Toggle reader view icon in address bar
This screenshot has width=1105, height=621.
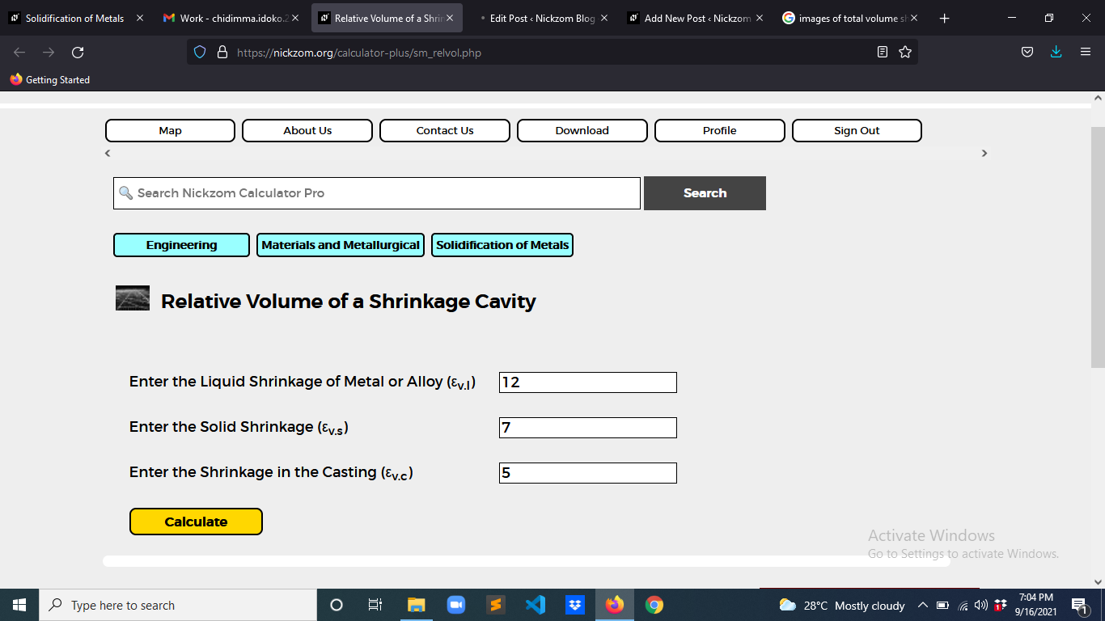click(883, 53)
